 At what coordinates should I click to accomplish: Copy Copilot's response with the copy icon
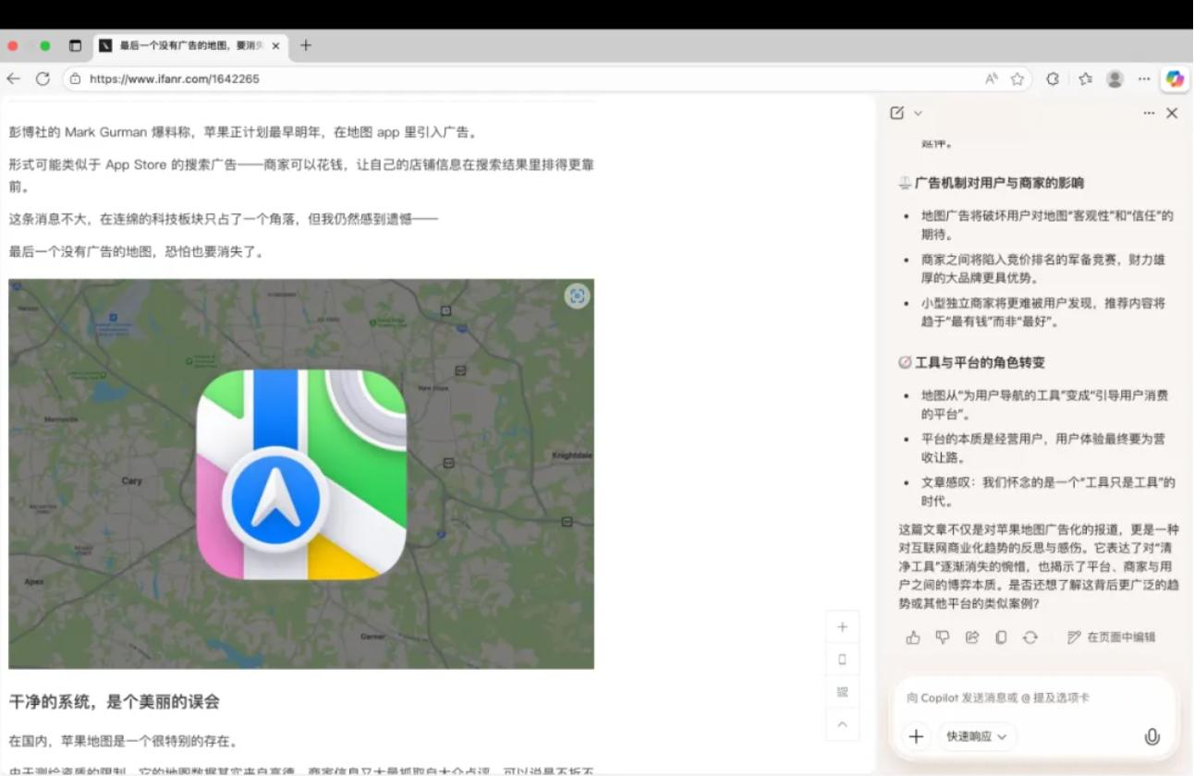(x=1000, y=637)
